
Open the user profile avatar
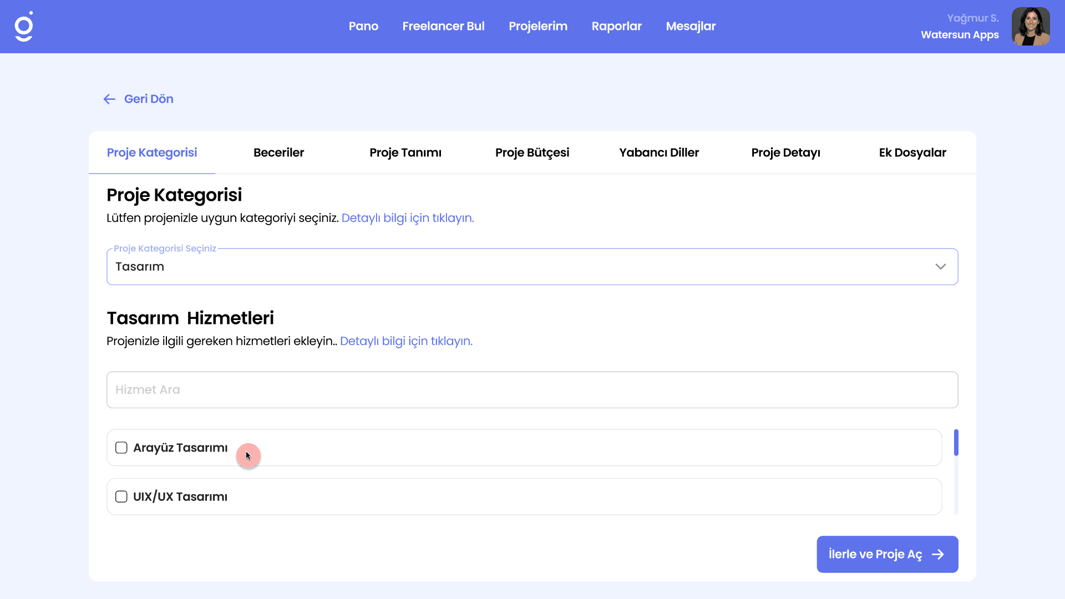coord(1030,27)
